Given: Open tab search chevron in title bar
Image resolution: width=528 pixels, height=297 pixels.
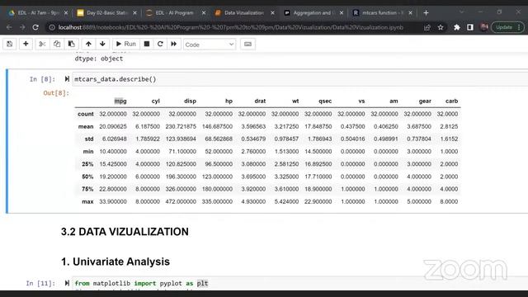Looking at the screenshot, I should [x=462, y=12].
